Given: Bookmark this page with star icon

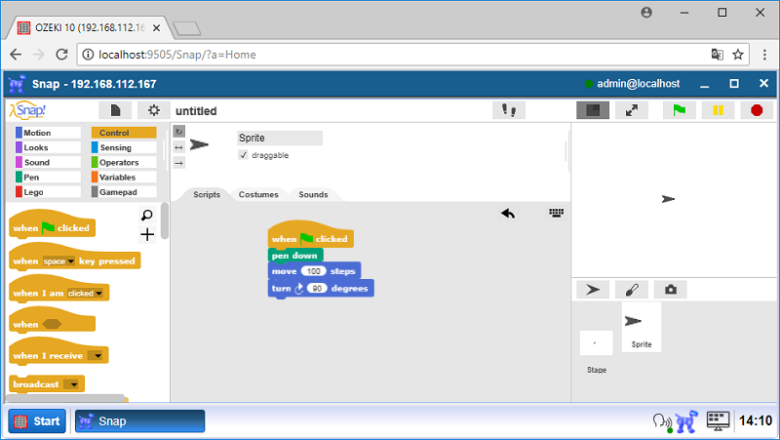Looking at the screenshot, I should click(738, 55).
